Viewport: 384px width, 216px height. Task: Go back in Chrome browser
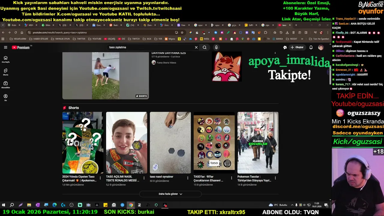click(x=3, y=32)
